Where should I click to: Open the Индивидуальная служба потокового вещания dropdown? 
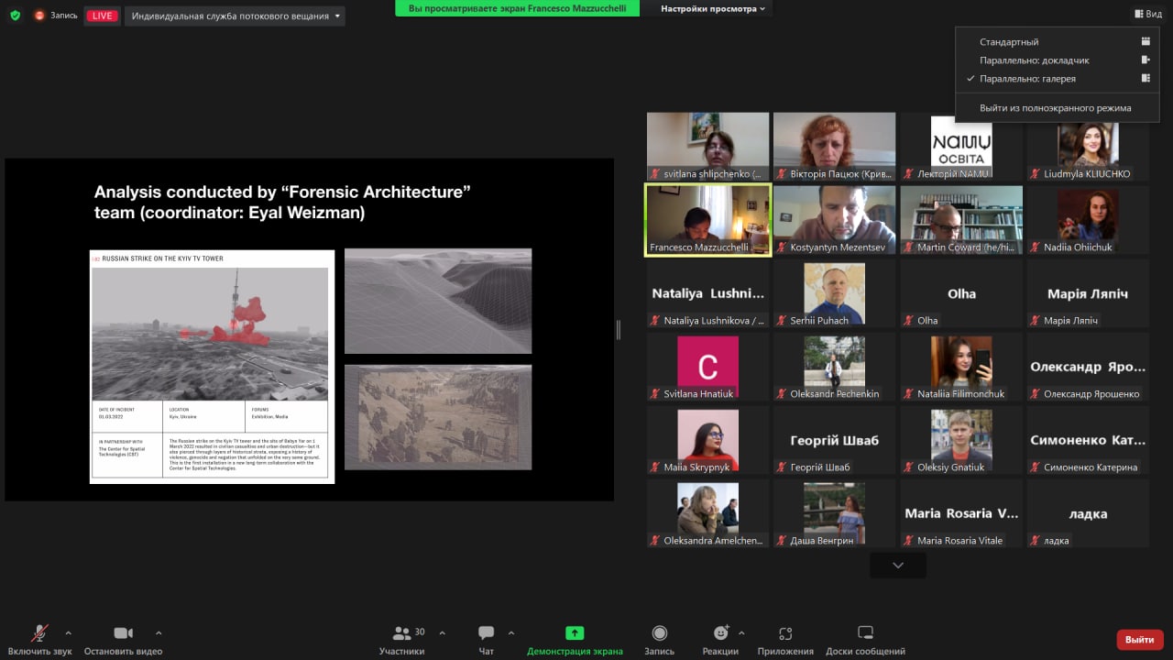coord(235,16)
